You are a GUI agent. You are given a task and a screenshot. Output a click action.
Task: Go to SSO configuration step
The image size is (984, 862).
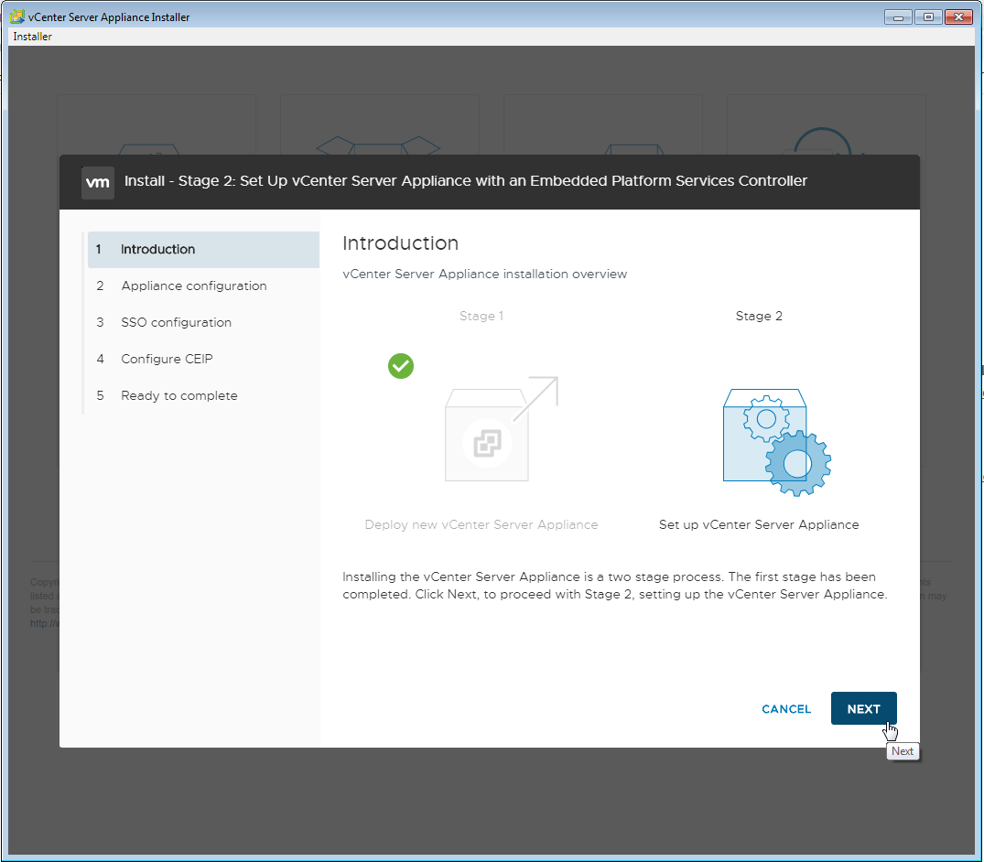(x=176, y=323)
